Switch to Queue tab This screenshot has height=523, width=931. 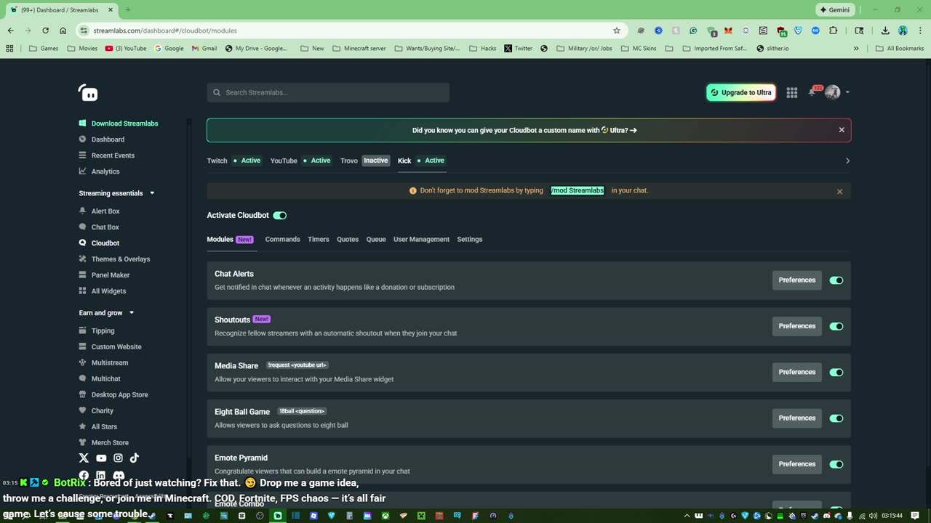[376, 240]
